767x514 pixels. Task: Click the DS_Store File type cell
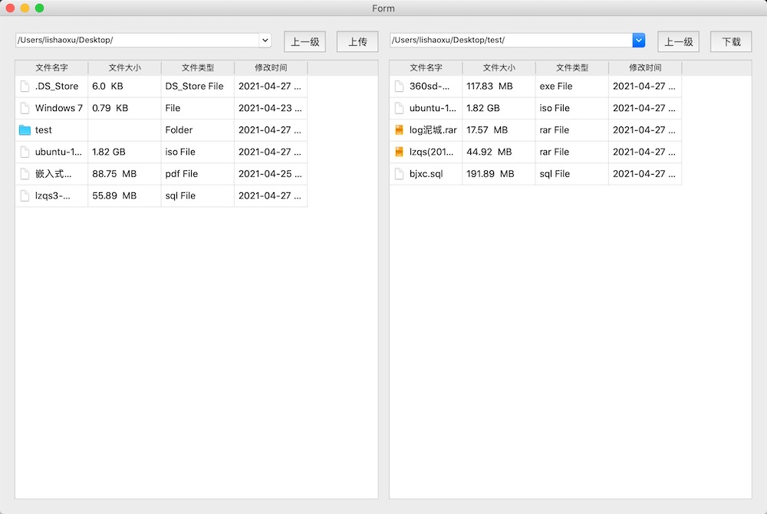(198, 87)
